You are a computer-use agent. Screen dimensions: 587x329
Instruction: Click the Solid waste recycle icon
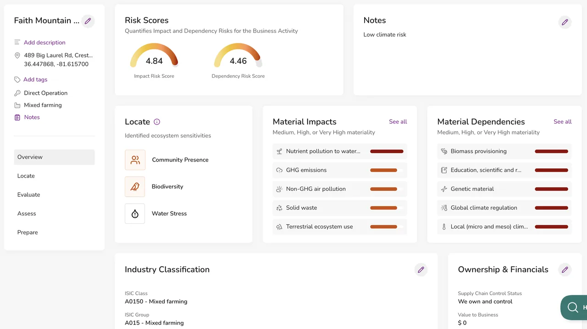point(279,208)
